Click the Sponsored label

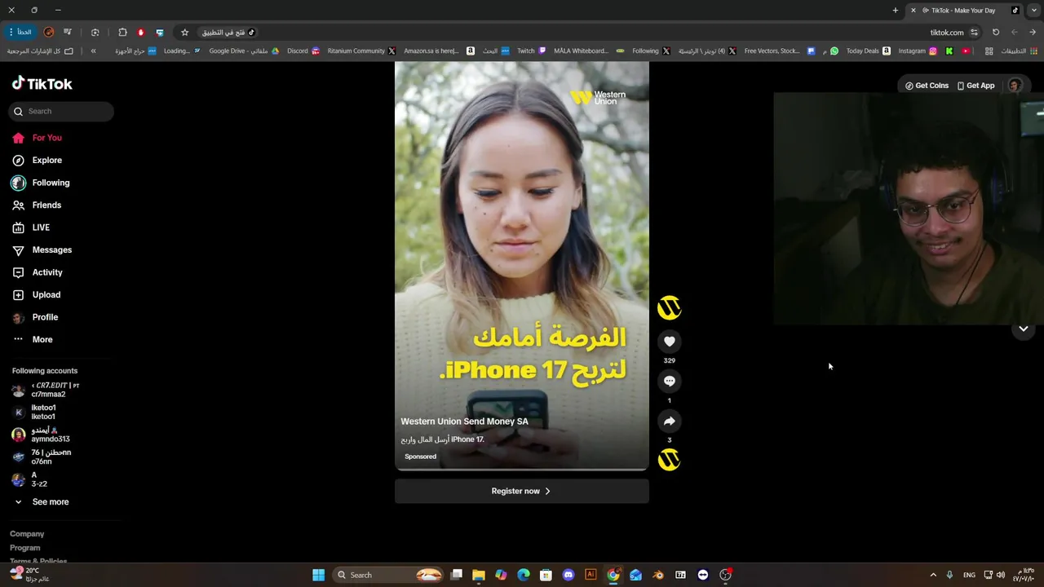tap(421, 457)
